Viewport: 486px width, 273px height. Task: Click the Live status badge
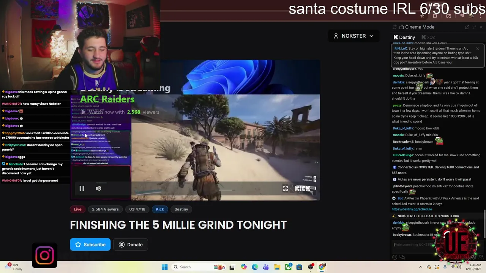[77, 209]
